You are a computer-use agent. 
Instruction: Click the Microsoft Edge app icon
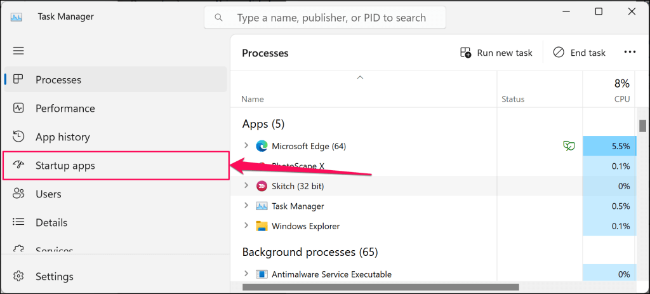[x=262, y=146]
